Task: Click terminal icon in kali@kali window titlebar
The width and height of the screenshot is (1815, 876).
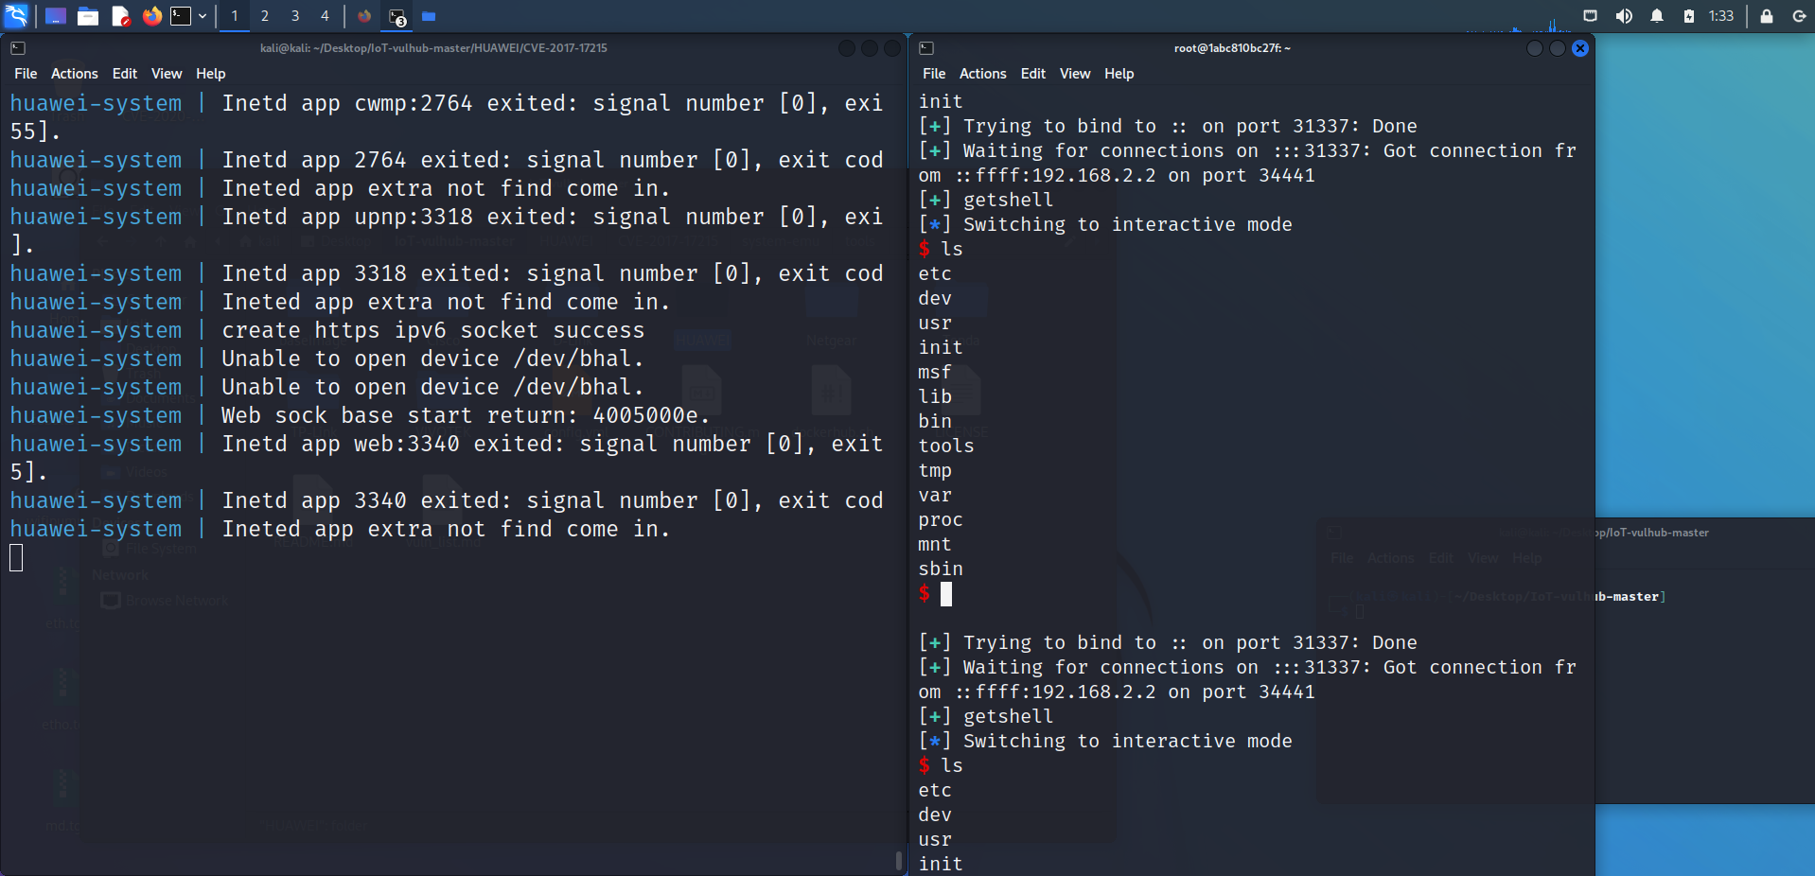Action: point(18,48)
